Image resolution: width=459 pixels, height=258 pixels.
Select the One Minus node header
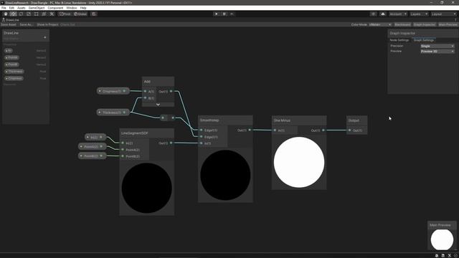pos(299,120)
